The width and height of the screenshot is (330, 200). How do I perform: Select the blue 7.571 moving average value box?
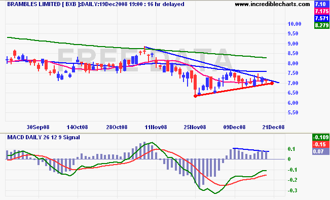[x=321, y=18]
